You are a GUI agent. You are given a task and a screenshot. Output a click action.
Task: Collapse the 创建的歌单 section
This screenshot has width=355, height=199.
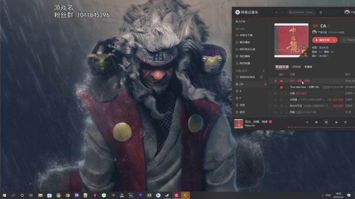coord(243,71)
